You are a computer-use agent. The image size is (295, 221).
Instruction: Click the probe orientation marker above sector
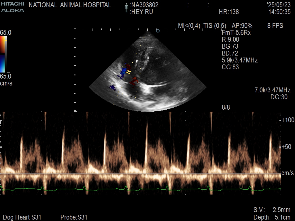(158, 30)
